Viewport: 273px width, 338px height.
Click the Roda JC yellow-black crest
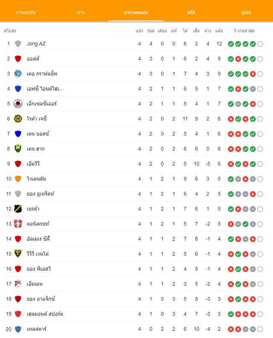point(18,119)
